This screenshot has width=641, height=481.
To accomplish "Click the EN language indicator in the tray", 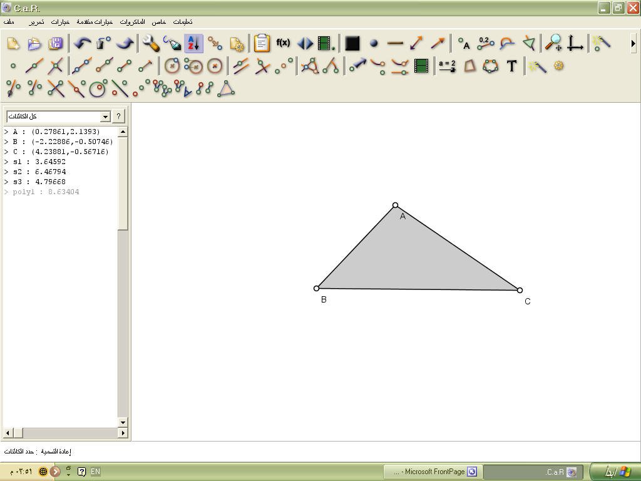I will [95, 472].
